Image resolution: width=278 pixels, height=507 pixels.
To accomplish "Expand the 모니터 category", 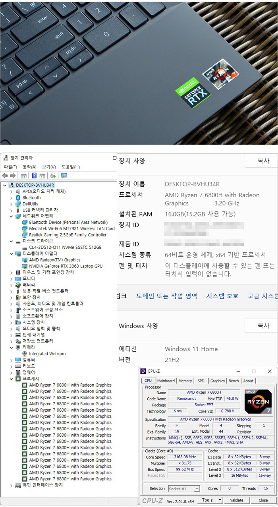I will [x=11, y=279].
